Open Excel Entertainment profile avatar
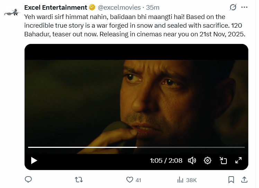 [12, 13]
